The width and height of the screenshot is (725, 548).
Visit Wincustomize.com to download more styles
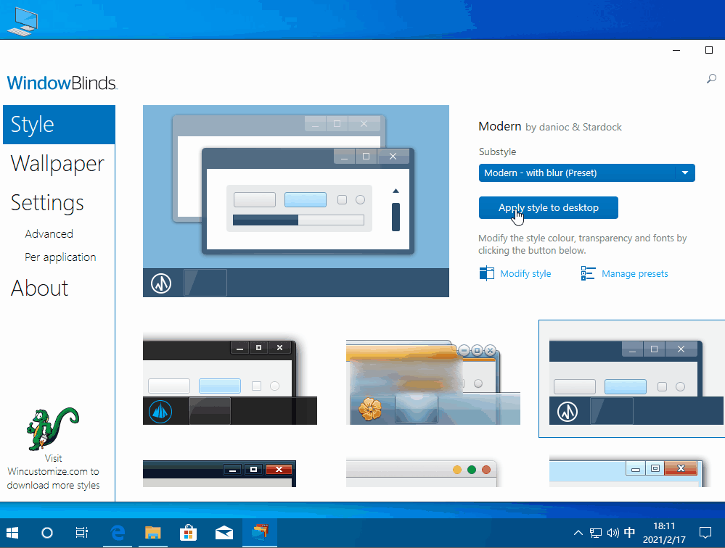pos(53,472)
